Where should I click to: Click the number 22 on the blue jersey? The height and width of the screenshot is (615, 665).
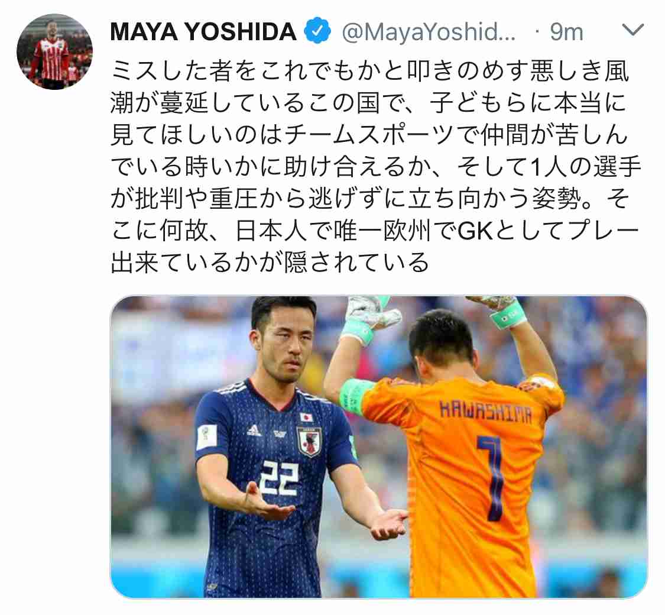pos(278,478)
